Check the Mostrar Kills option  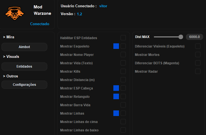tap(123, 71)
